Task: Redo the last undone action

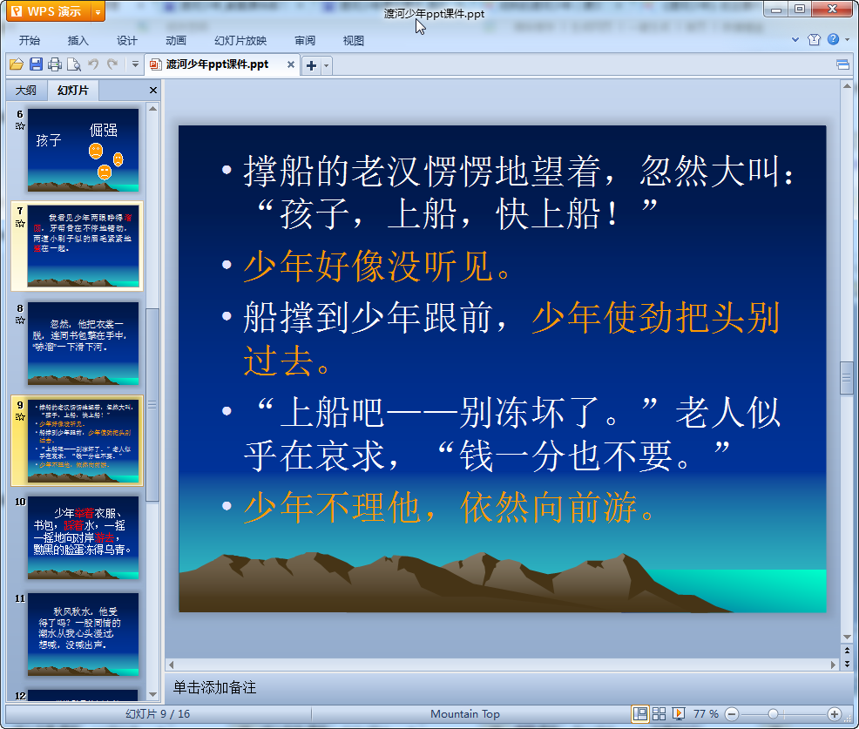Action: pyautogui.click(x=112, y=64)
